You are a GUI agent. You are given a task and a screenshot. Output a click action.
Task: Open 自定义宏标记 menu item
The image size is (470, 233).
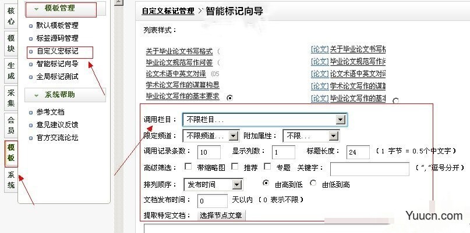pyautogui.click(x=56, y=51)
